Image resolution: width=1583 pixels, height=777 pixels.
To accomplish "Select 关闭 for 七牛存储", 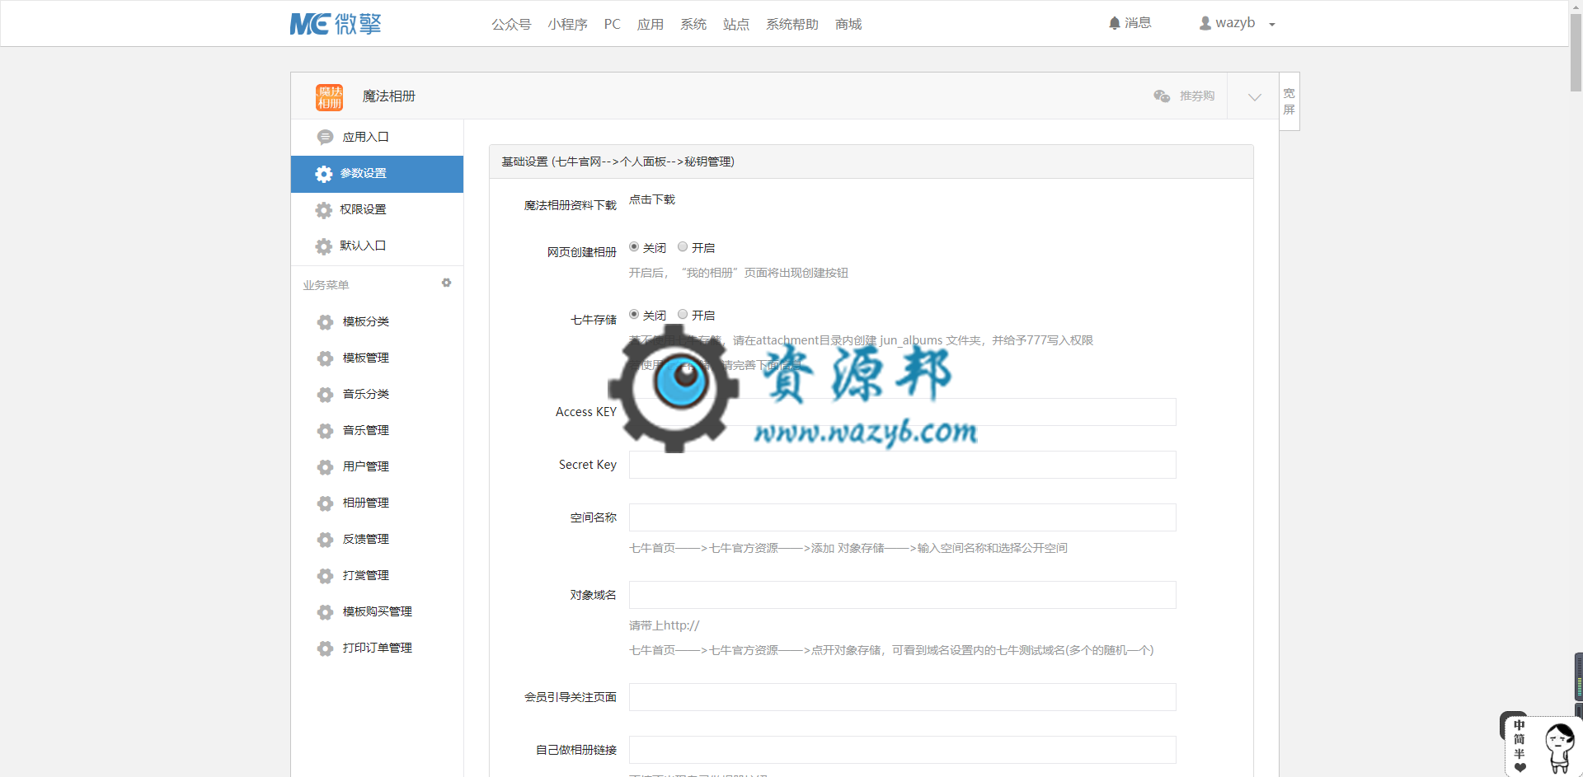I will [x=634, y=314].
